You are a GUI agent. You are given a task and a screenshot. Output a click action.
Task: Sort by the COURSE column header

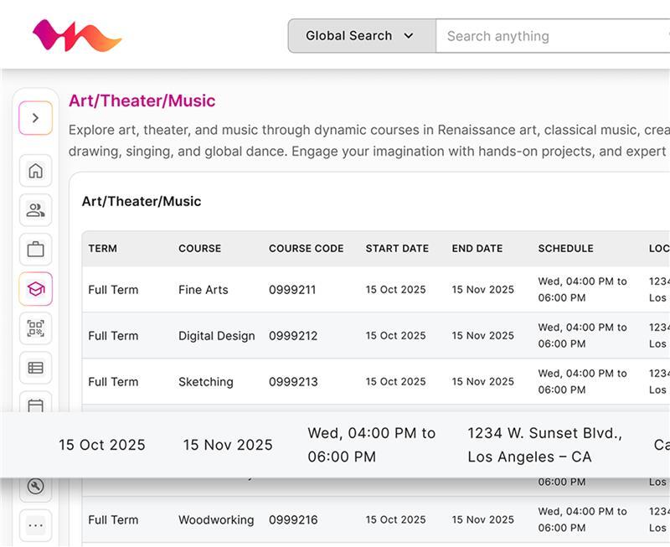[x=199, y=249]
